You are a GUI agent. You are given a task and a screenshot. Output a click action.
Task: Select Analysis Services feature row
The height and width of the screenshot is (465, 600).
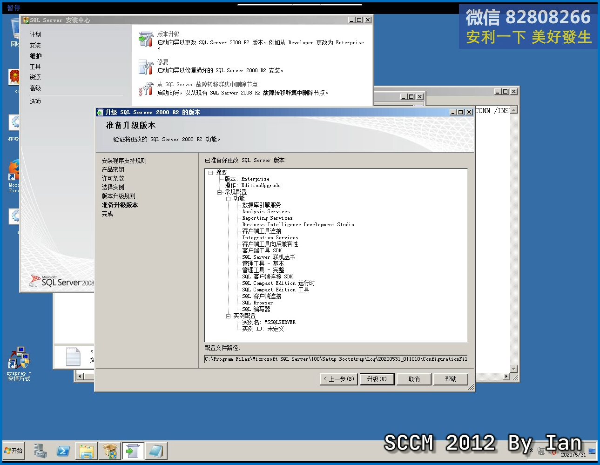click(266, 211)
